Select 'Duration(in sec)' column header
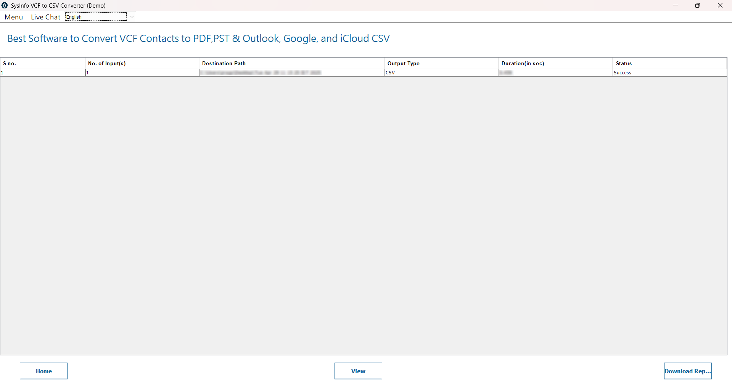732x387 pixels. (x=556, y=63)
